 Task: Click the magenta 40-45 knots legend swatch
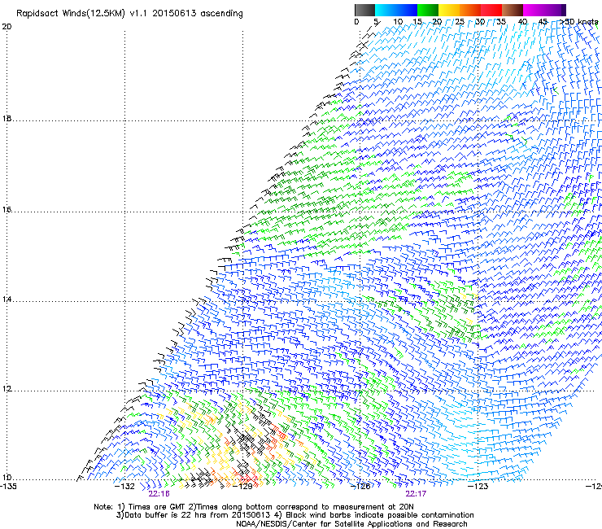(x=534, y=10)
